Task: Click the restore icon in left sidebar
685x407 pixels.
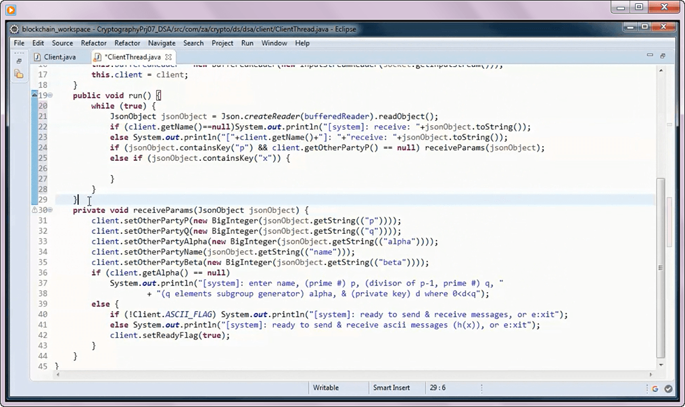Action: click(x=18, y=61)
